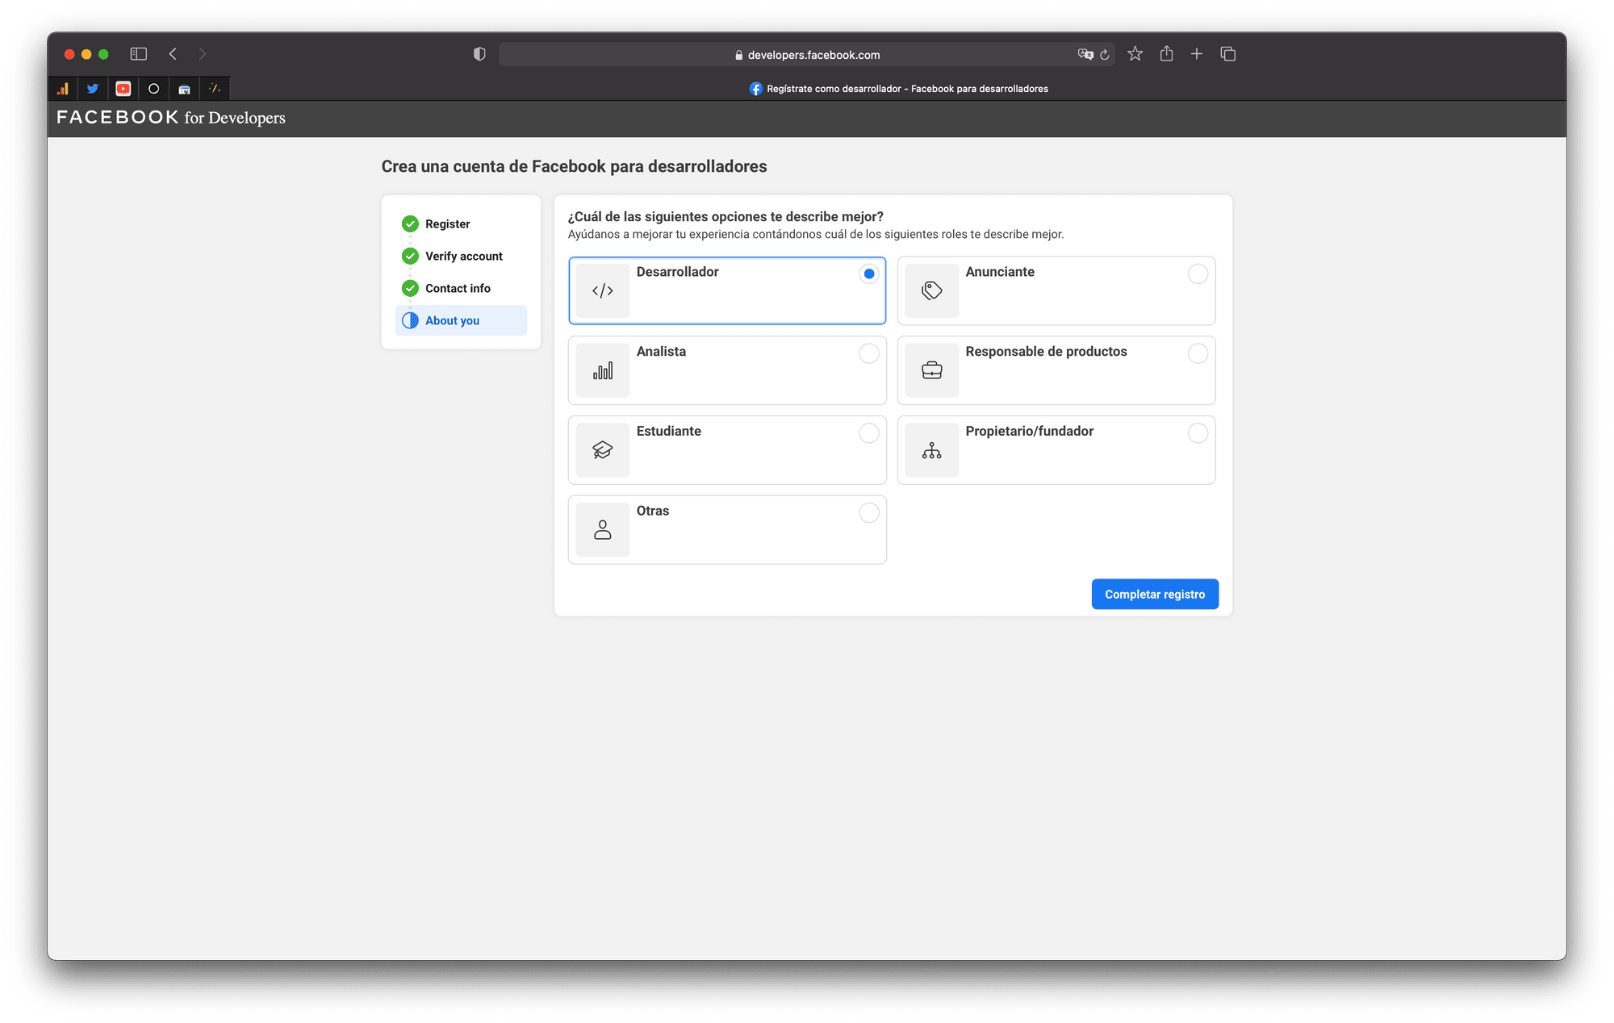Open the pinned Twitter tab

click(x=93, y=89)
